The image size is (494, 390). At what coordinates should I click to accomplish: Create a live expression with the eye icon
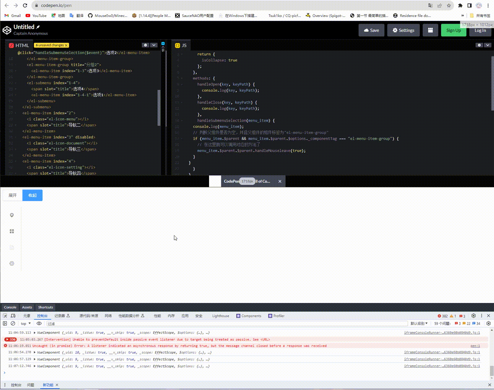[x=39, y=324]
